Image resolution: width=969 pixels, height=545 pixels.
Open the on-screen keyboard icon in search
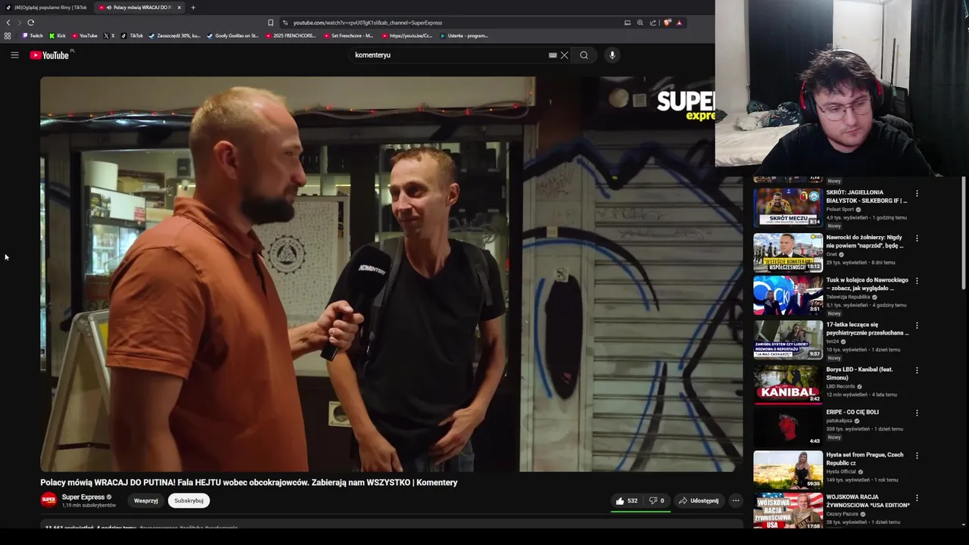click(553, 55)
